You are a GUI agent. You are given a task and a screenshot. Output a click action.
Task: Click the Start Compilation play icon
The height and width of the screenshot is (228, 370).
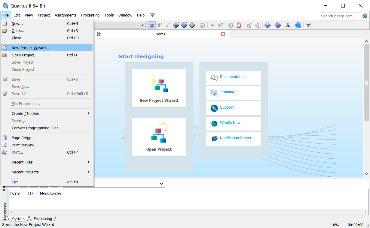(212, 25)
